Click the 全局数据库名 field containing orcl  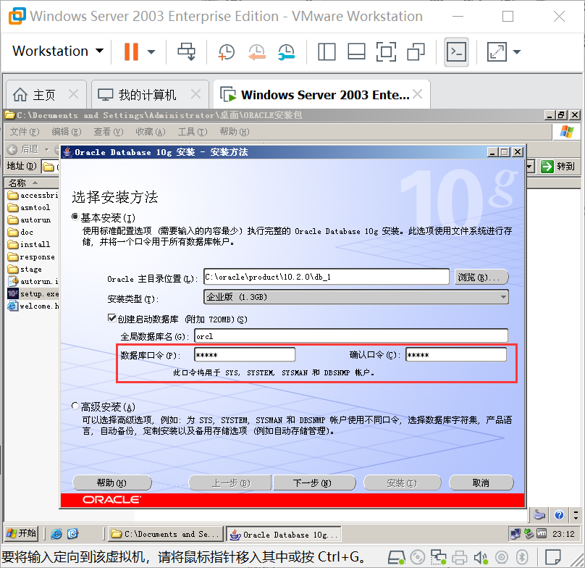(x=351, y=335)
